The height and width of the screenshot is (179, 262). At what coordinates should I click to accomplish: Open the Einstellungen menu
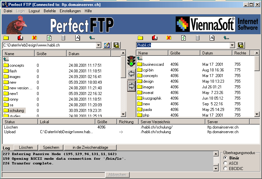(70, 11)
